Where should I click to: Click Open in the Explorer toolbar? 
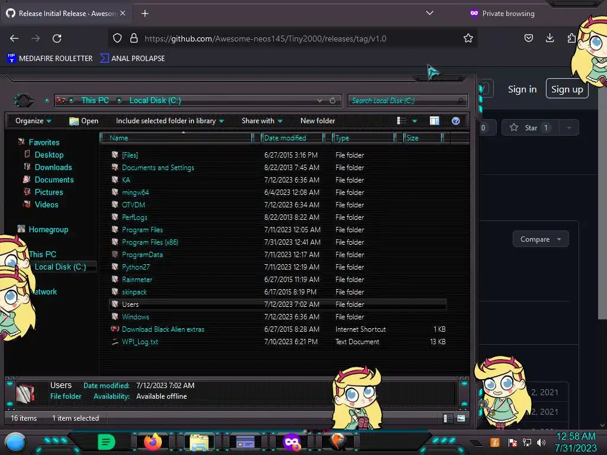(84, 121)
